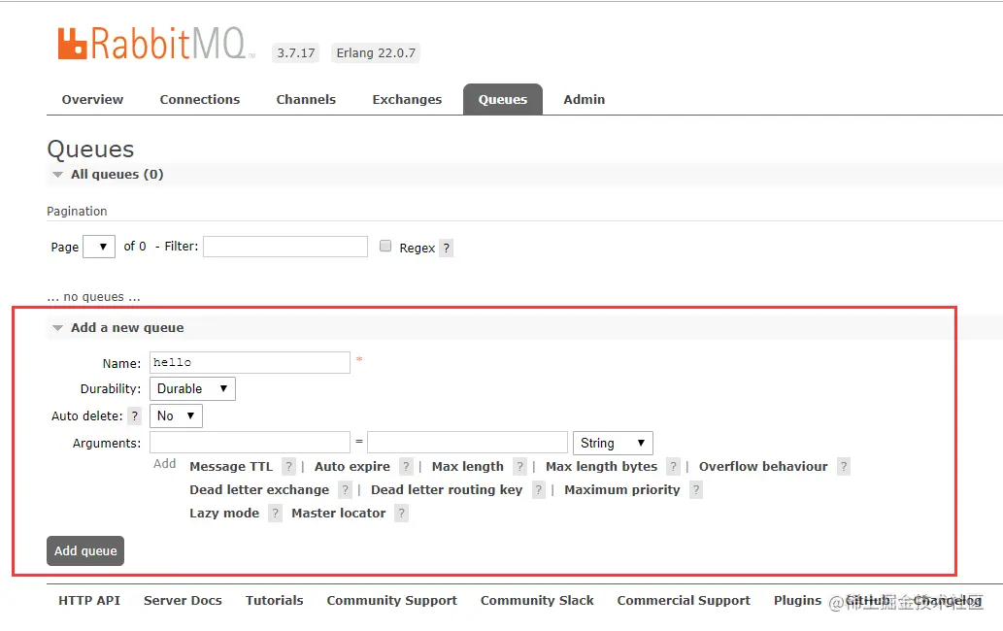This screenshot has width=1003, height=631.
Task: Focus the Arguments key field
Action: pyautogui.click(x=251, y=443)
